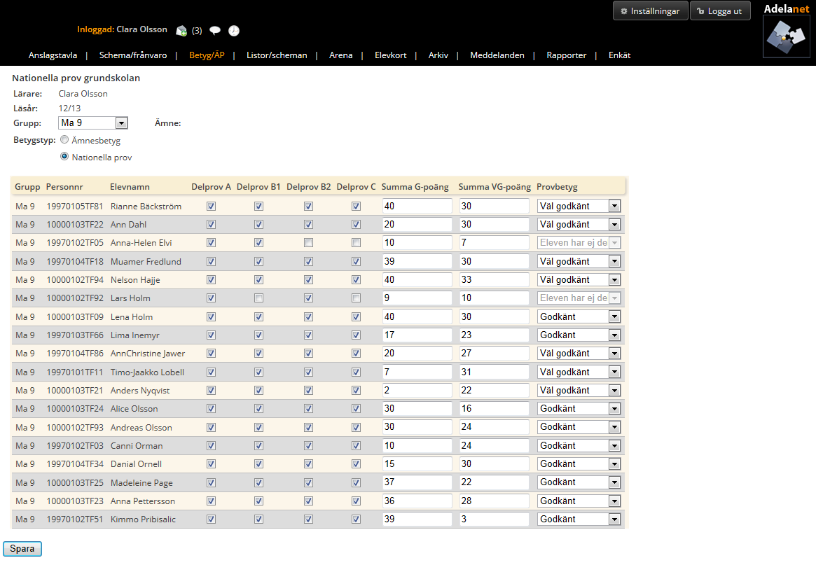This screenshot has height=565, width=816.
Task: Open Rapporter menu item
Action: (x=566, y=55)
